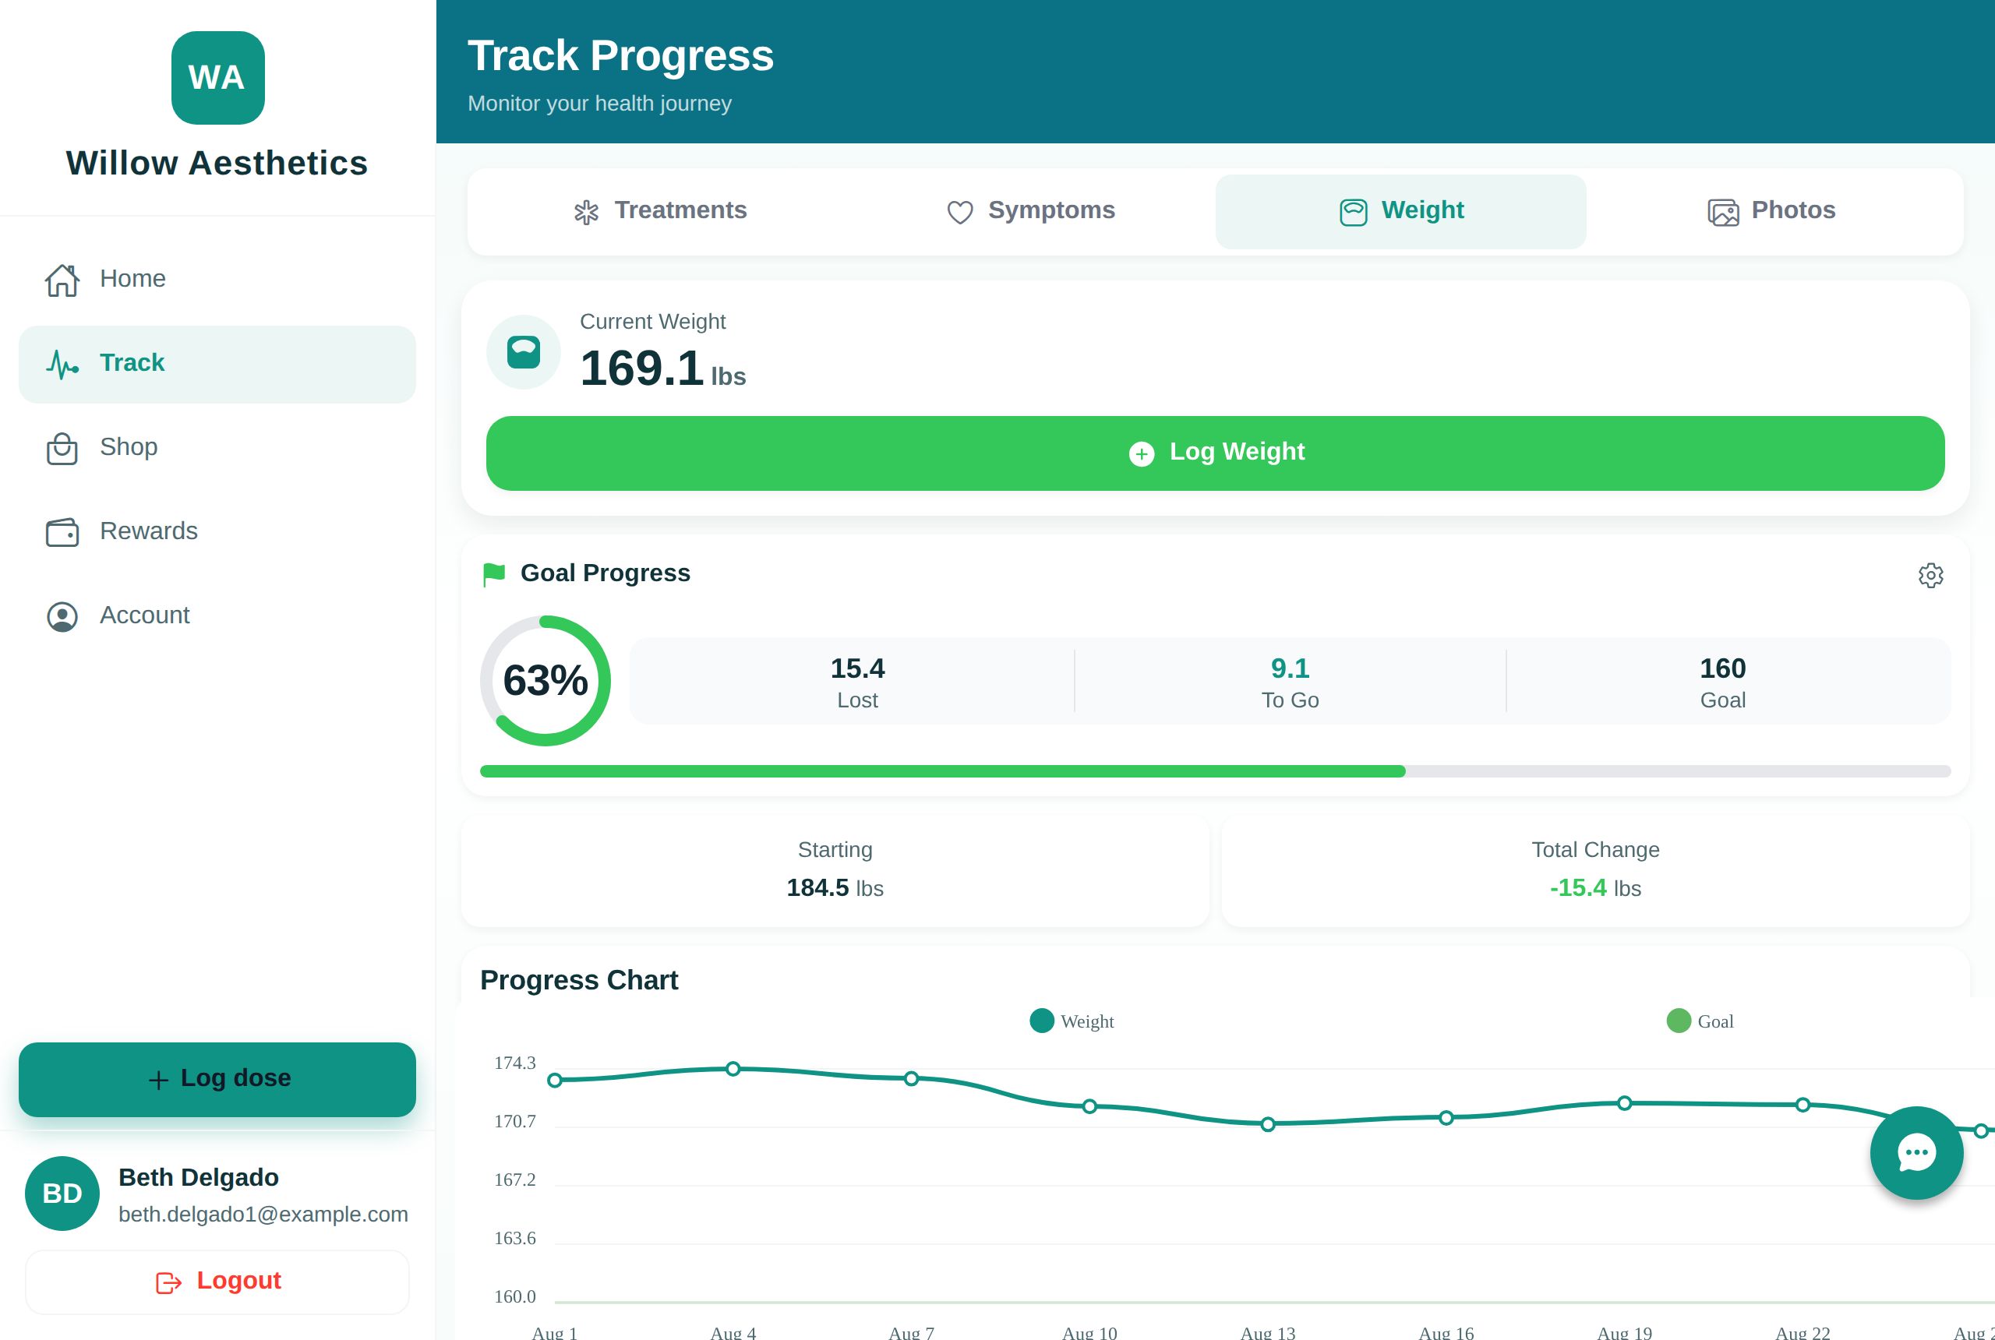
Task: Select the Track sidebar item
Action: pyautogui.click(x=217, y=363)
